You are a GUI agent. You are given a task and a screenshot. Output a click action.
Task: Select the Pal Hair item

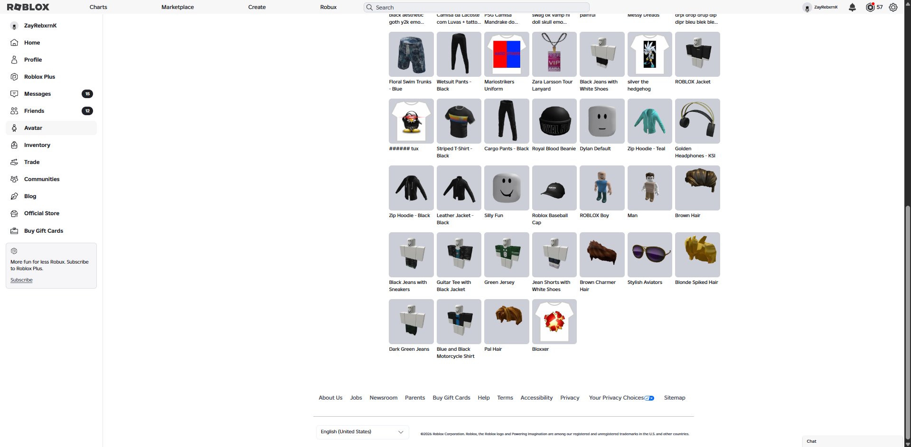pyautogui.click(x=507, y=321)
